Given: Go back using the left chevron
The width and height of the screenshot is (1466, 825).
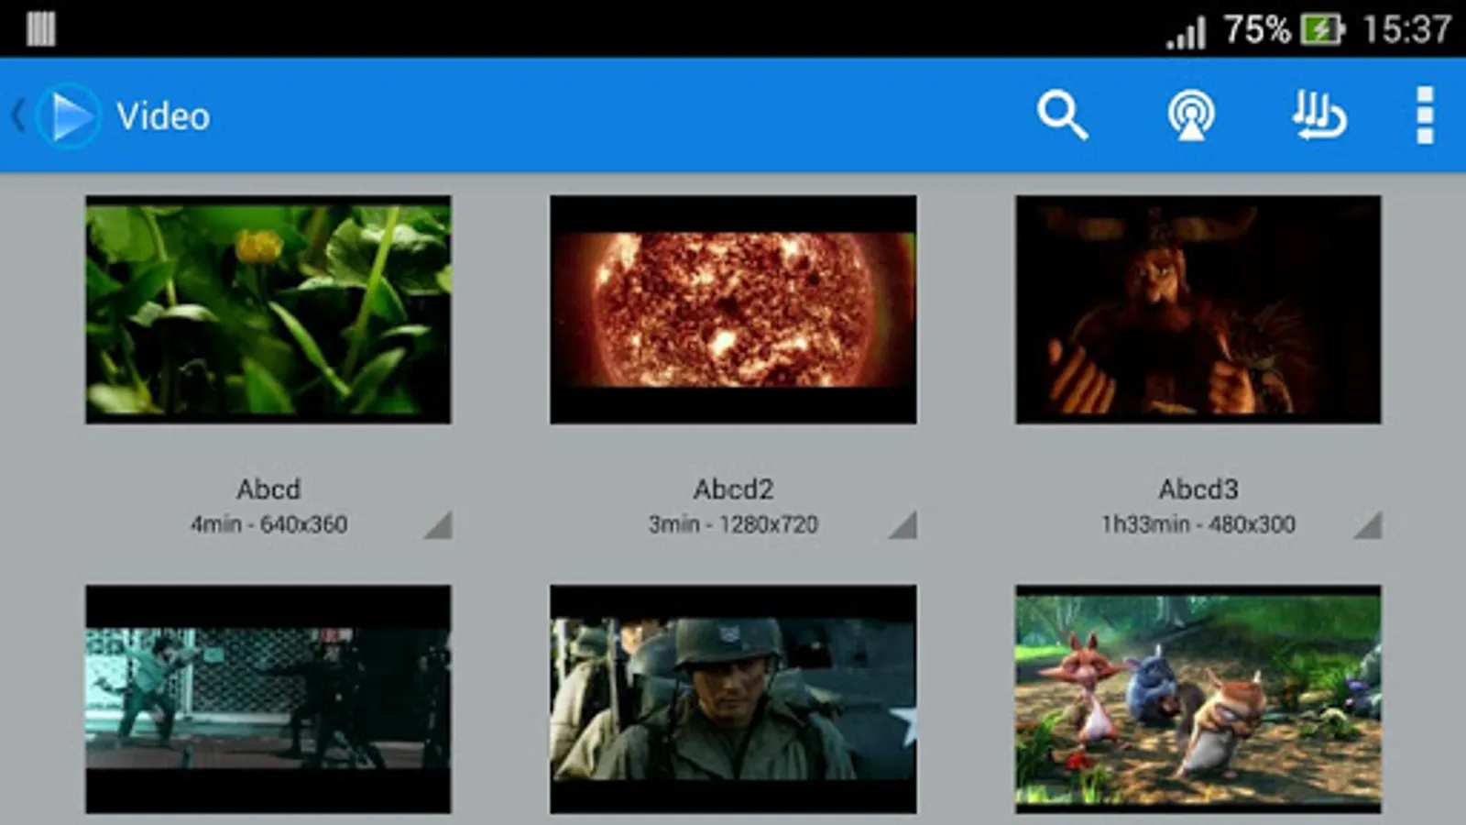Looking at the screenshot, I should 17,116.
